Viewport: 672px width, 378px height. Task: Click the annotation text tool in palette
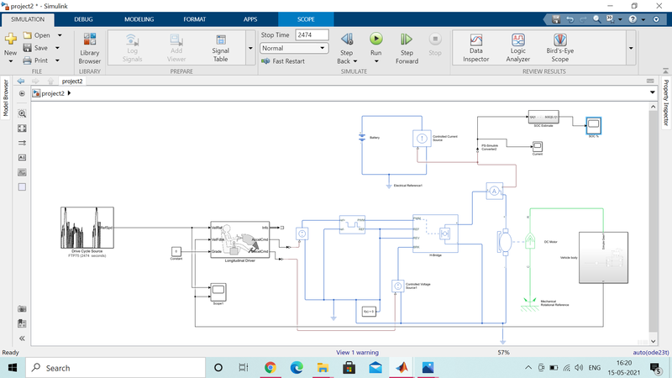(x=23, y=158)
